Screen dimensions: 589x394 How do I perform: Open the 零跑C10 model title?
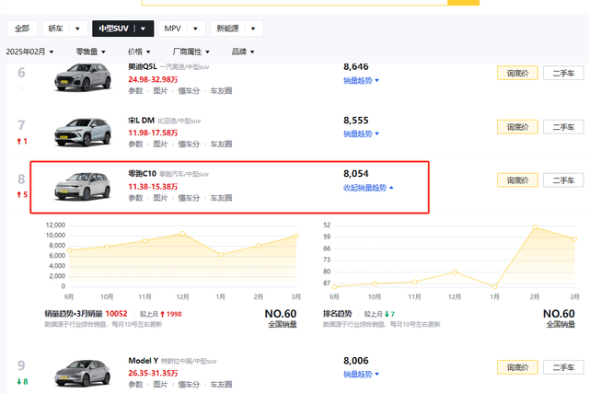142,173
